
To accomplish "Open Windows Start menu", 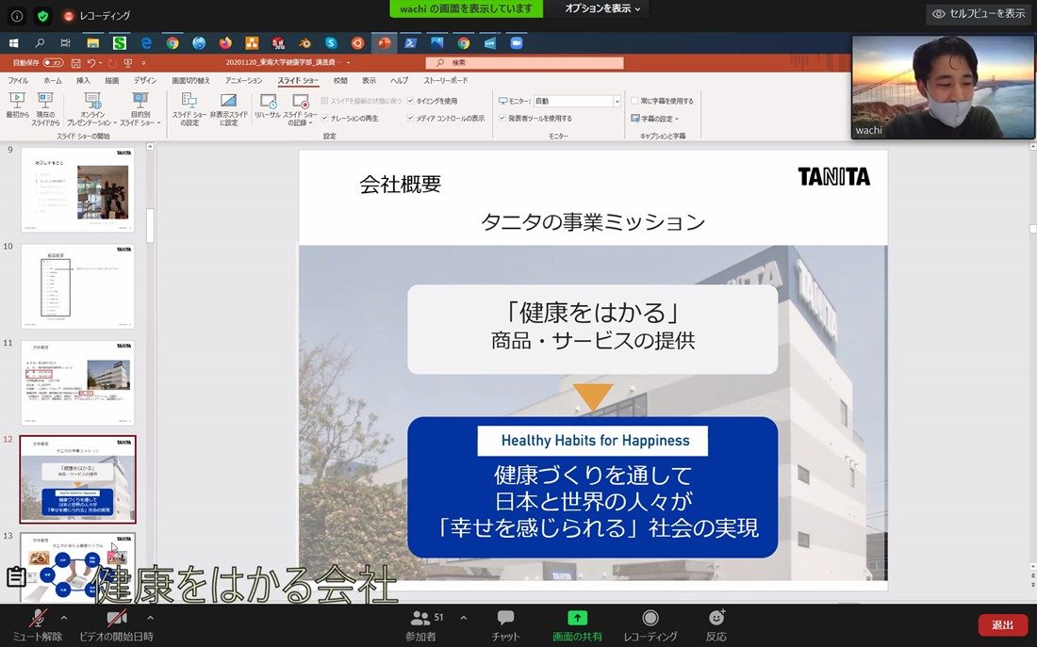I will (13, 43).
